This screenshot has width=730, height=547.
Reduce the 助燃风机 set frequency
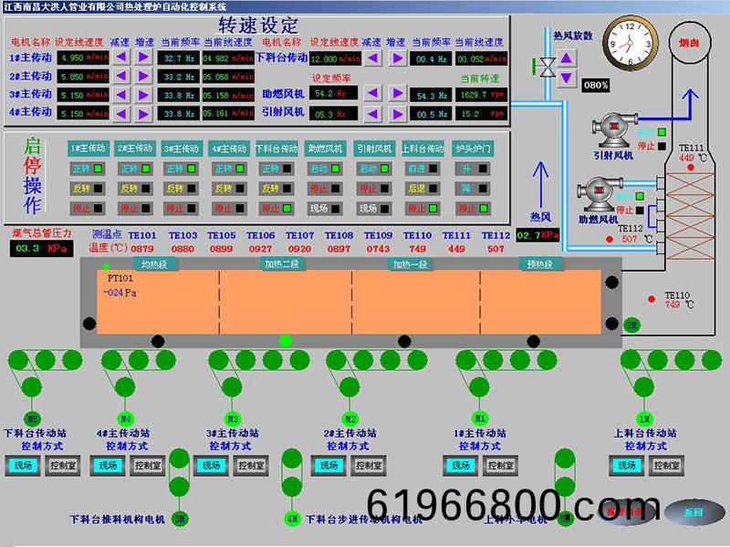[372, 93]
